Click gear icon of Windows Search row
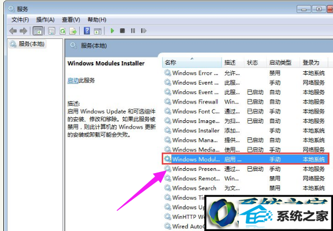This screenshot has height=231, width=333. pyautogui.click(x=167, y=188)
